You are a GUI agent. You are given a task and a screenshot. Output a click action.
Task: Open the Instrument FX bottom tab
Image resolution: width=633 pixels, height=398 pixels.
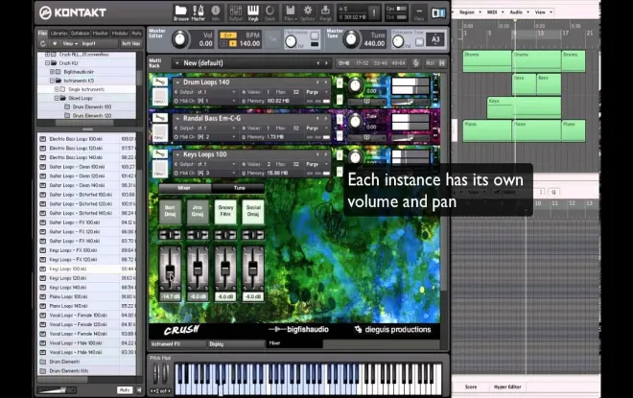[x=177, y=344]
